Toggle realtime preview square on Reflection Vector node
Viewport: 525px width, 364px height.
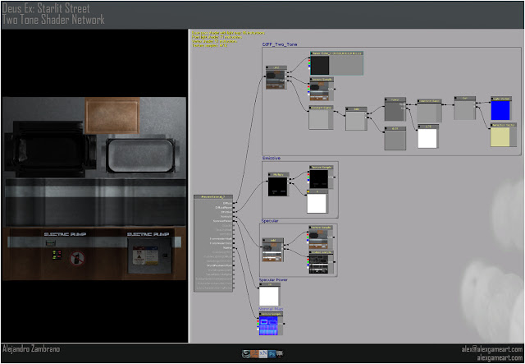pos(492,125)
